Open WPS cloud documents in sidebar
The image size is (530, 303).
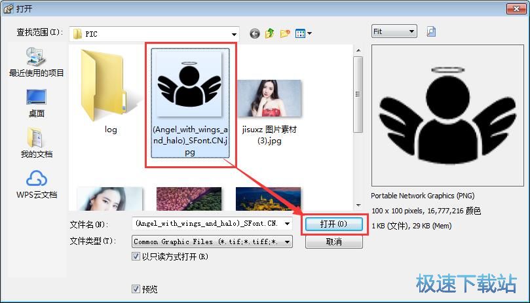pyautogui.click(x=37, y=184)
